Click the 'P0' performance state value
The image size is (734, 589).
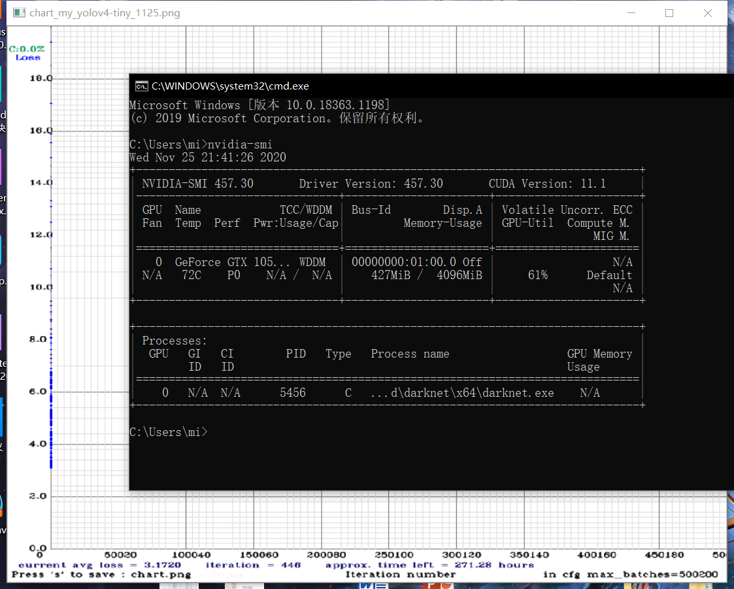tap(233, 275)
